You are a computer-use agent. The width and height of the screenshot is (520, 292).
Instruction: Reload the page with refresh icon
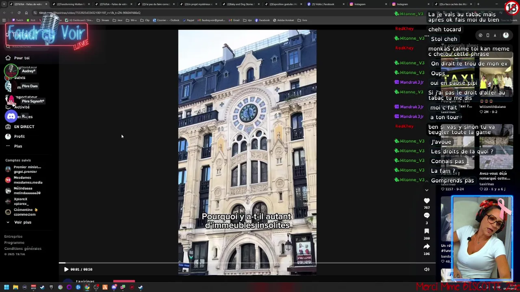click(19, 13)
